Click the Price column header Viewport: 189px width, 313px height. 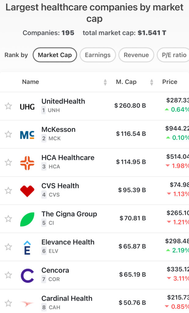(170, 82)
